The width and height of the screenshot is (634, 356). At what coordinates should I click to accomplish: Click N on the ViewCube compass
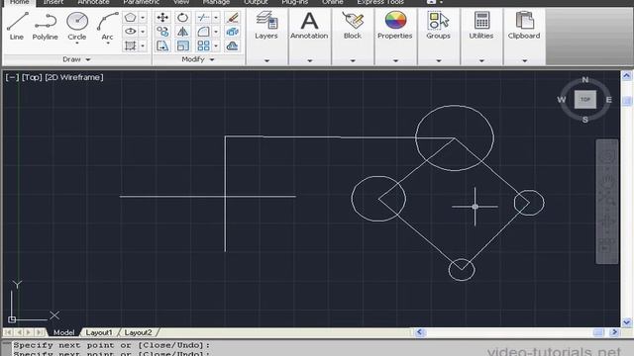click(585, 79)
